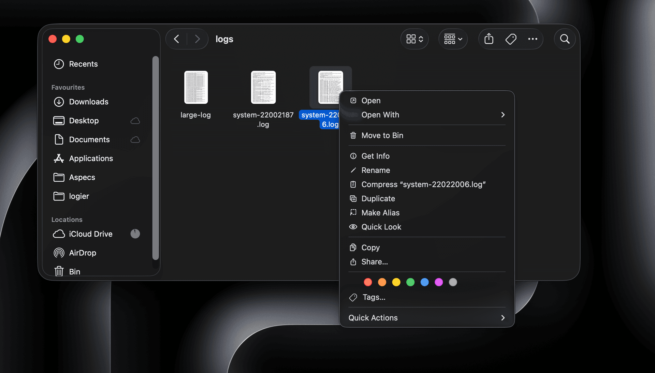Apply the green tag color
This screenshot has height=373, width=655.
[x=410, y=282]
